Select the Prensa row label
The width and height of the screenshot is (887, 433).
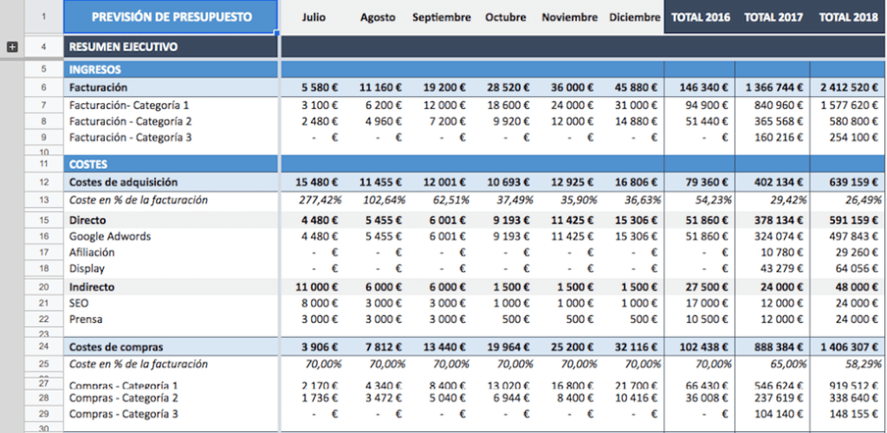(86, 320)
